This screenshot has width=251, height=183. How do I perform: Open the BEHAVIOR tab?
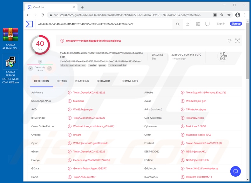[103, 81]
